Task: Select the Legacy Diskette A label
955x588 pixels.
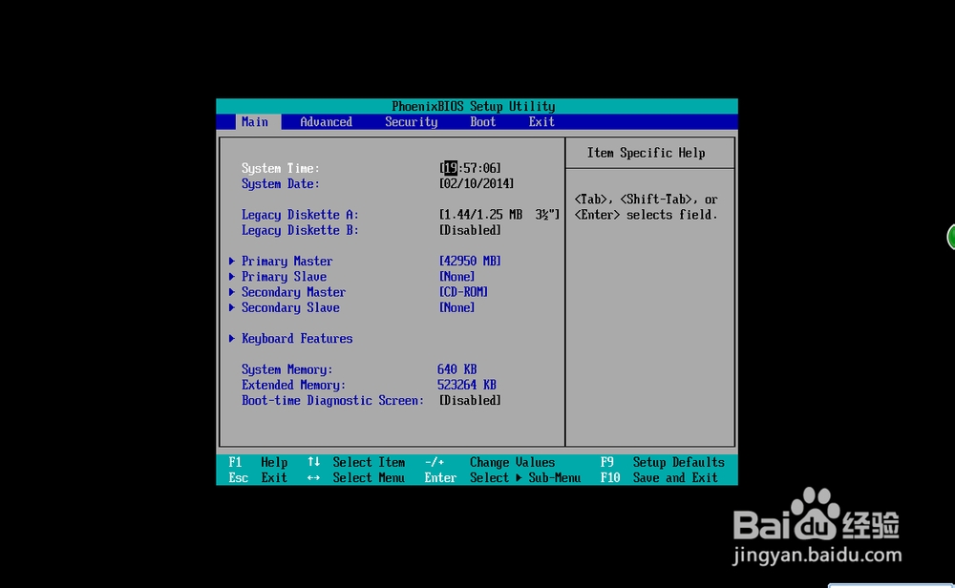Action: point(300,215)
